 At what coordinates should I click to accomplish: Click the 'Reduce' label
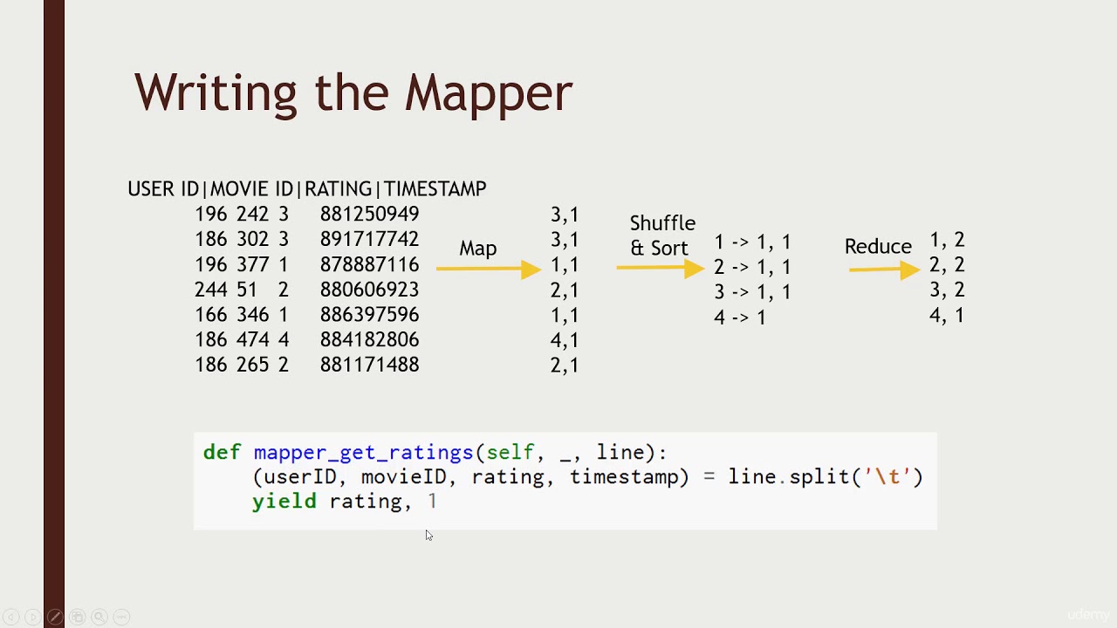point(878,247)
